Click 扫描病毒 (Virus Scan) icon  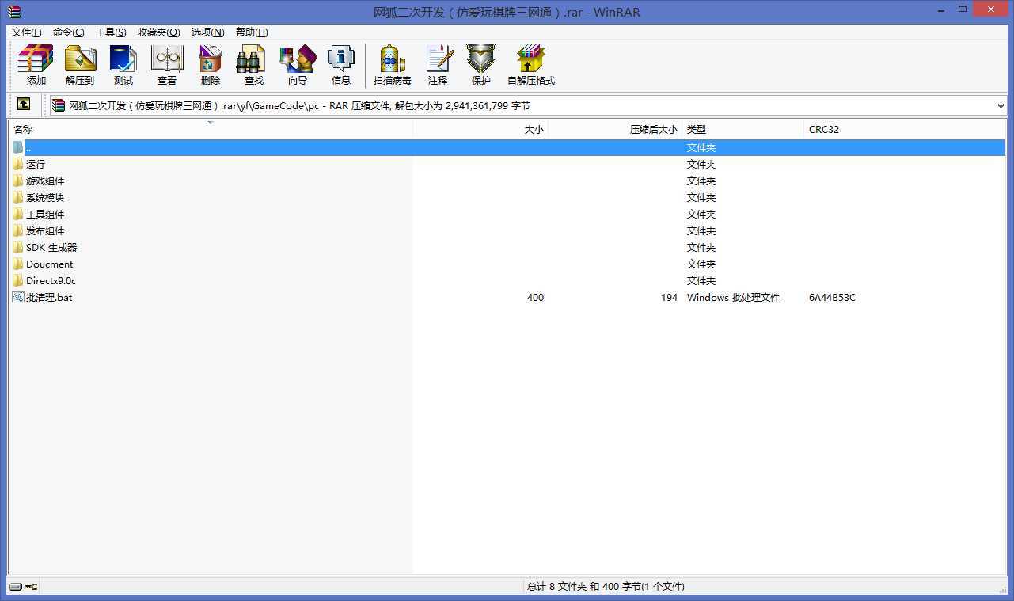click(393, 64)
